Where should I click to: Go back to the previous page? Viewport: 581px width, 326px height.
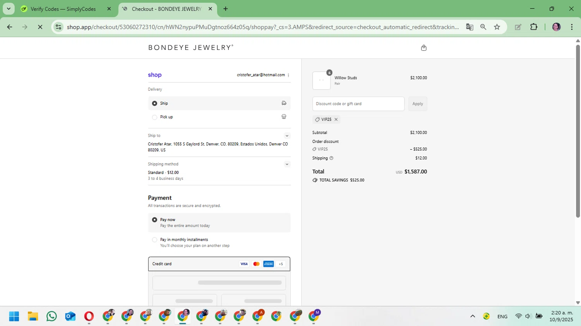click(10, 27)
